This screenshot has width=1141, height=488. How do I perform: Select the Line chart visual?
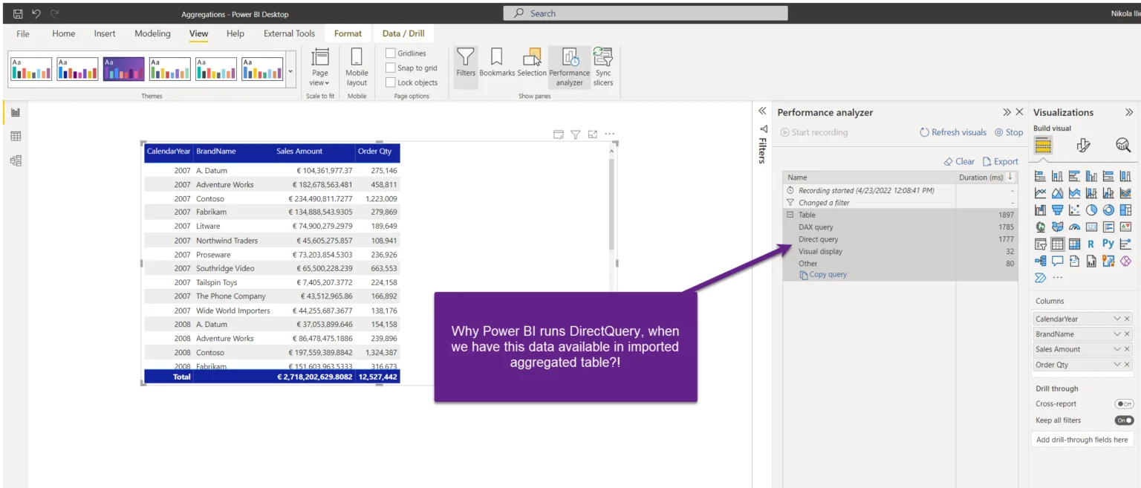click(1040, 193)
